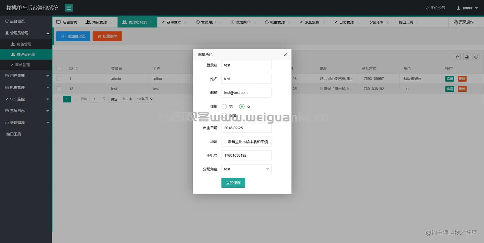
Task: Click the 登录名 input field
Action: pyautogui.click(x=246, y=65)
